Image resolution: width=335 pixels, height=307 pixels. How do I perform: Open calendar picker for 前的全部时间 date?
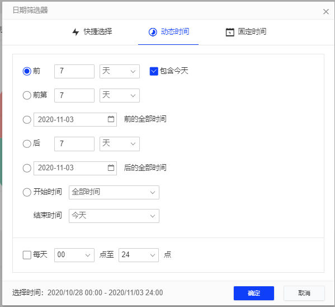point(111,119)
